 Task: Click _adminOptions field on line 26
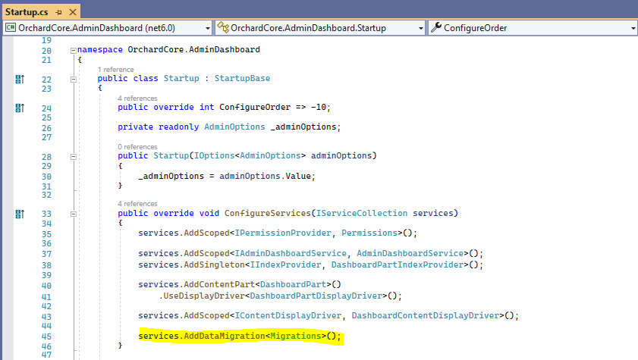(303, 127)
